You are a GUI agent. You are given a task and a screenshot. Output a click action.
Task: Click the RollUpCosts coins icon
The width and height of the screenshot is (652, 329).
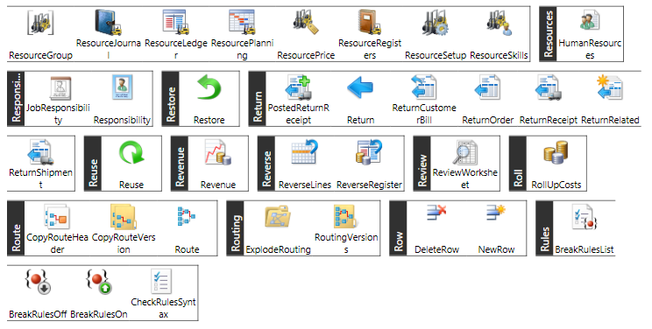click(556, 152)
